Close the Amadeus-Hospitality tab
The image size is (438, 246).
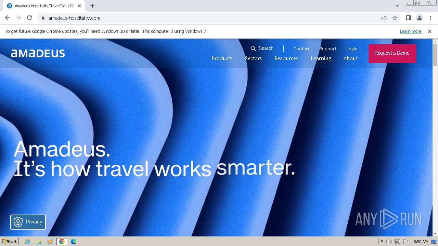[79, 6]
